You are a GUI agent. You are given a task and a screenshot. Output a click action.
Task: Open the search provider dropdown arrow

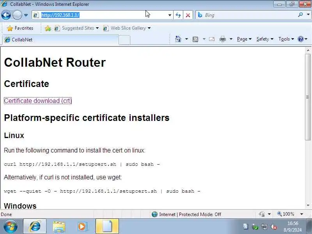pos(308,14)
